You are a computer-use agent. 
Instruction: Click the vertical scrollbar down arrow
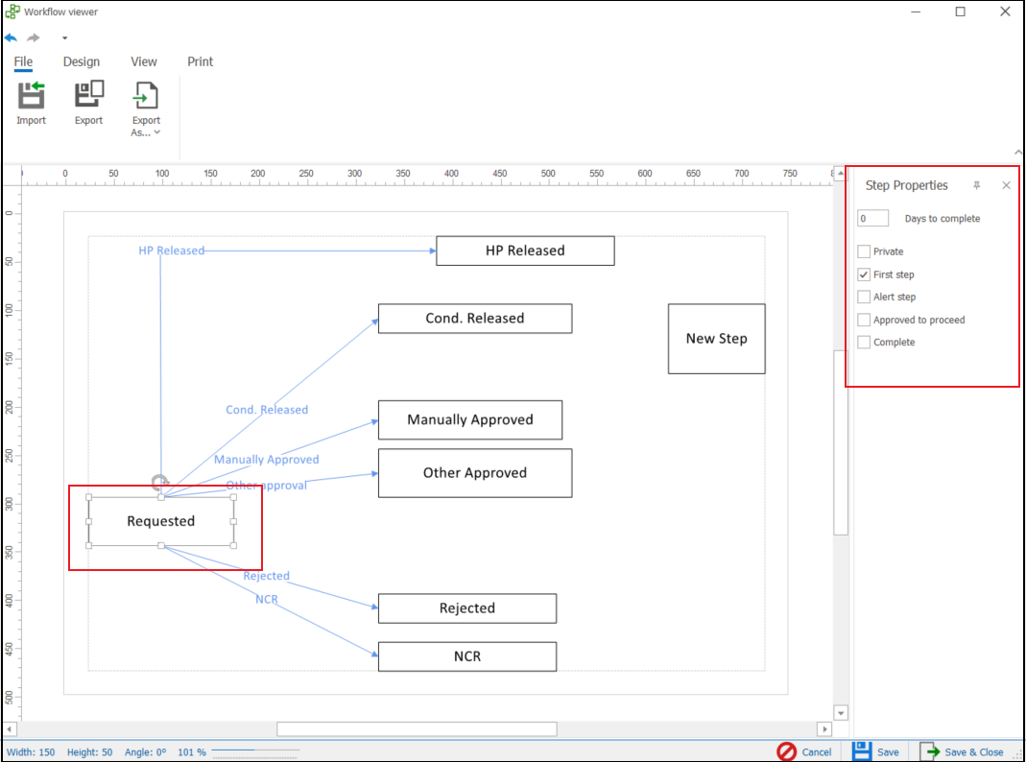tap(841, 713)
